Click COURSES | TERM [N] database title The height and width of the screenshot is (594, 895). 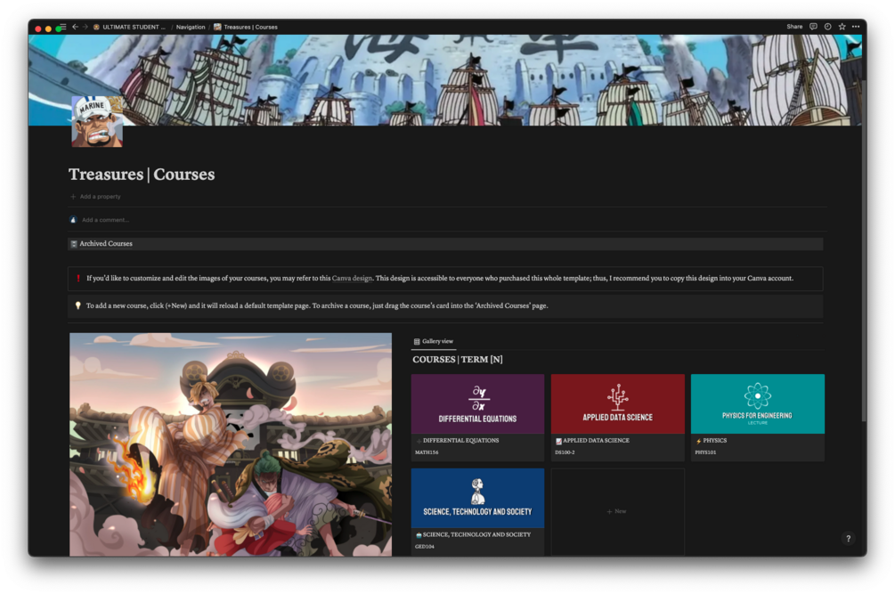click(x=458, y=360)
